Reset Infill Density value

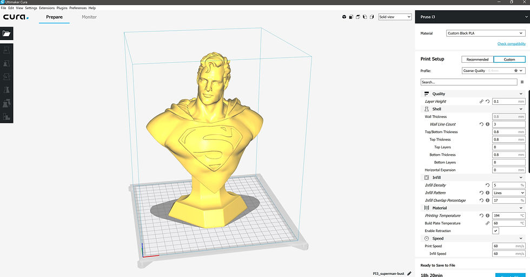pos(487,185)
